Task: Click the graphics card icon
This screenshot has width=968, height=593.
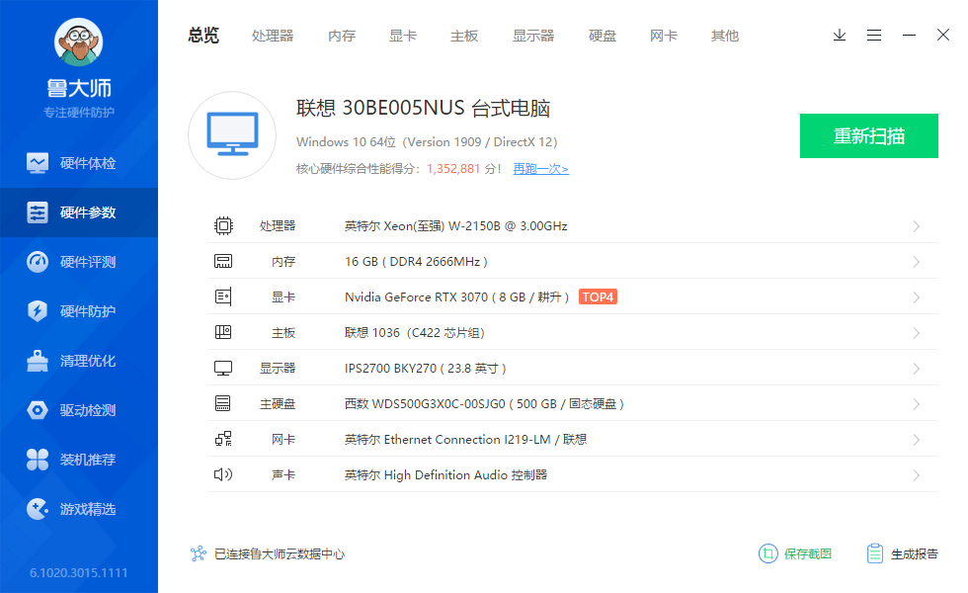Action: tap(223, 297)
